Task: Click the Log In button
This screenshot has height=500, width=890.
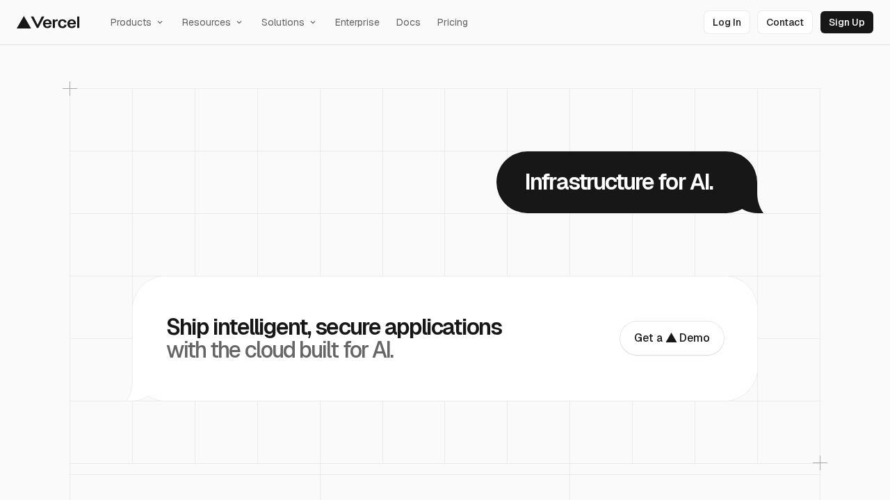Action: click(x=727, y=22)
